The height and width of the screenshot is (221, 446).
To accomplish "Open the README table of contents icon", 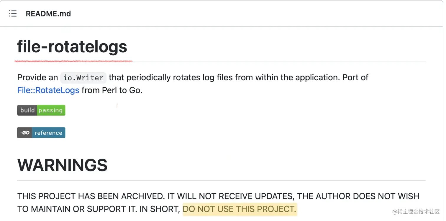I will 13,14.
